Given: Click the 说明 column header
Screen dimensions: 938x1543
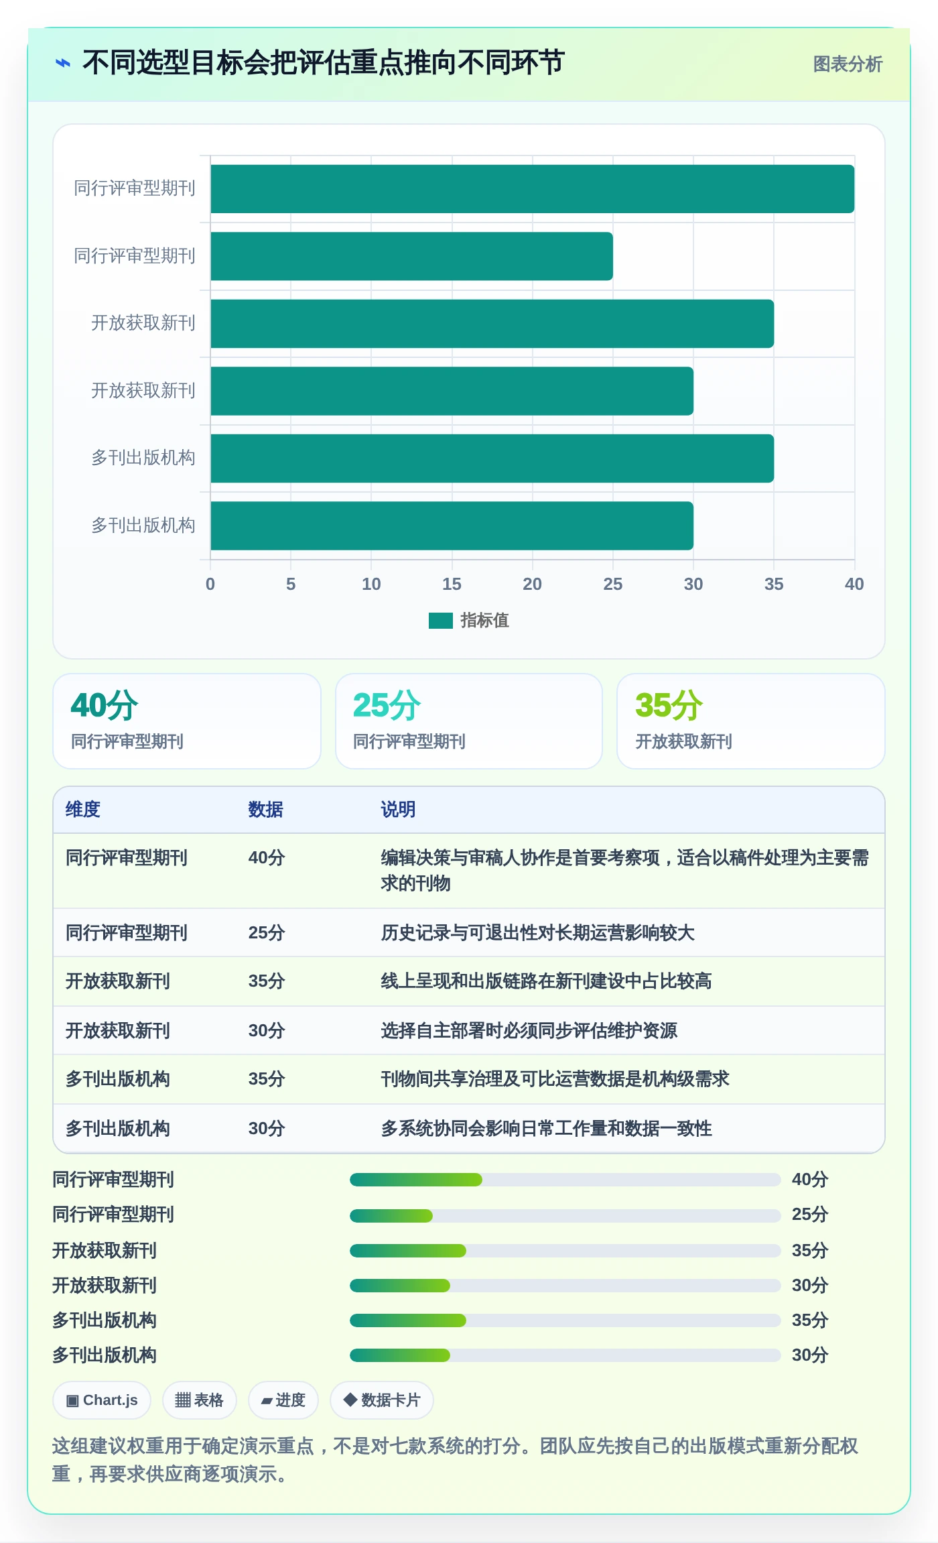Looking at the screenshot, I should [x=398, y=810].
